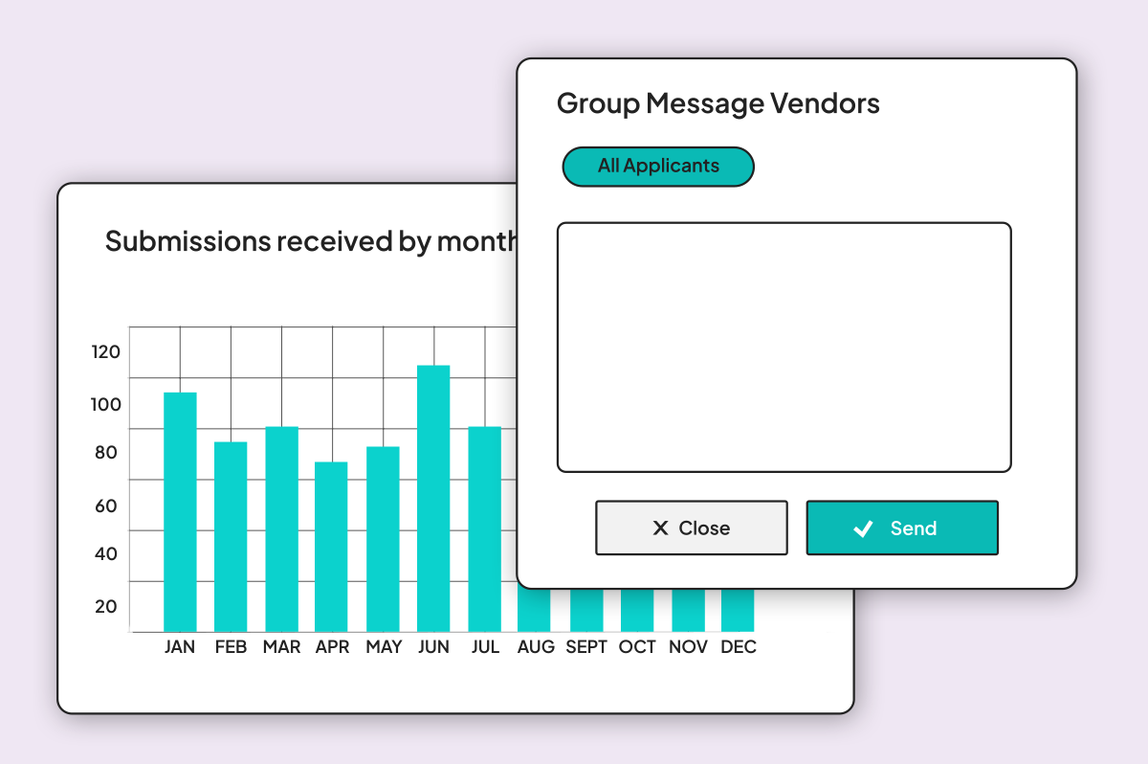Select the SEPT bar in the chart

[x=586, y=608]
